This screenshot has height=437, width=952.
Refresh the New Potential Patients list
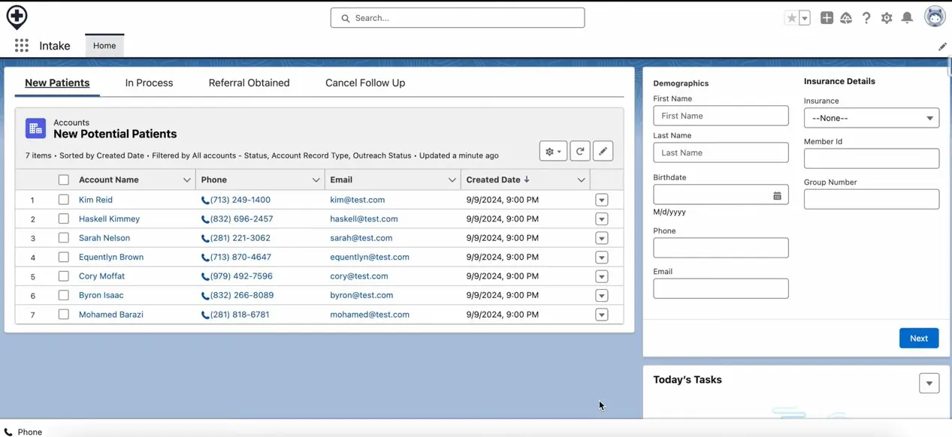coord(579,151)
